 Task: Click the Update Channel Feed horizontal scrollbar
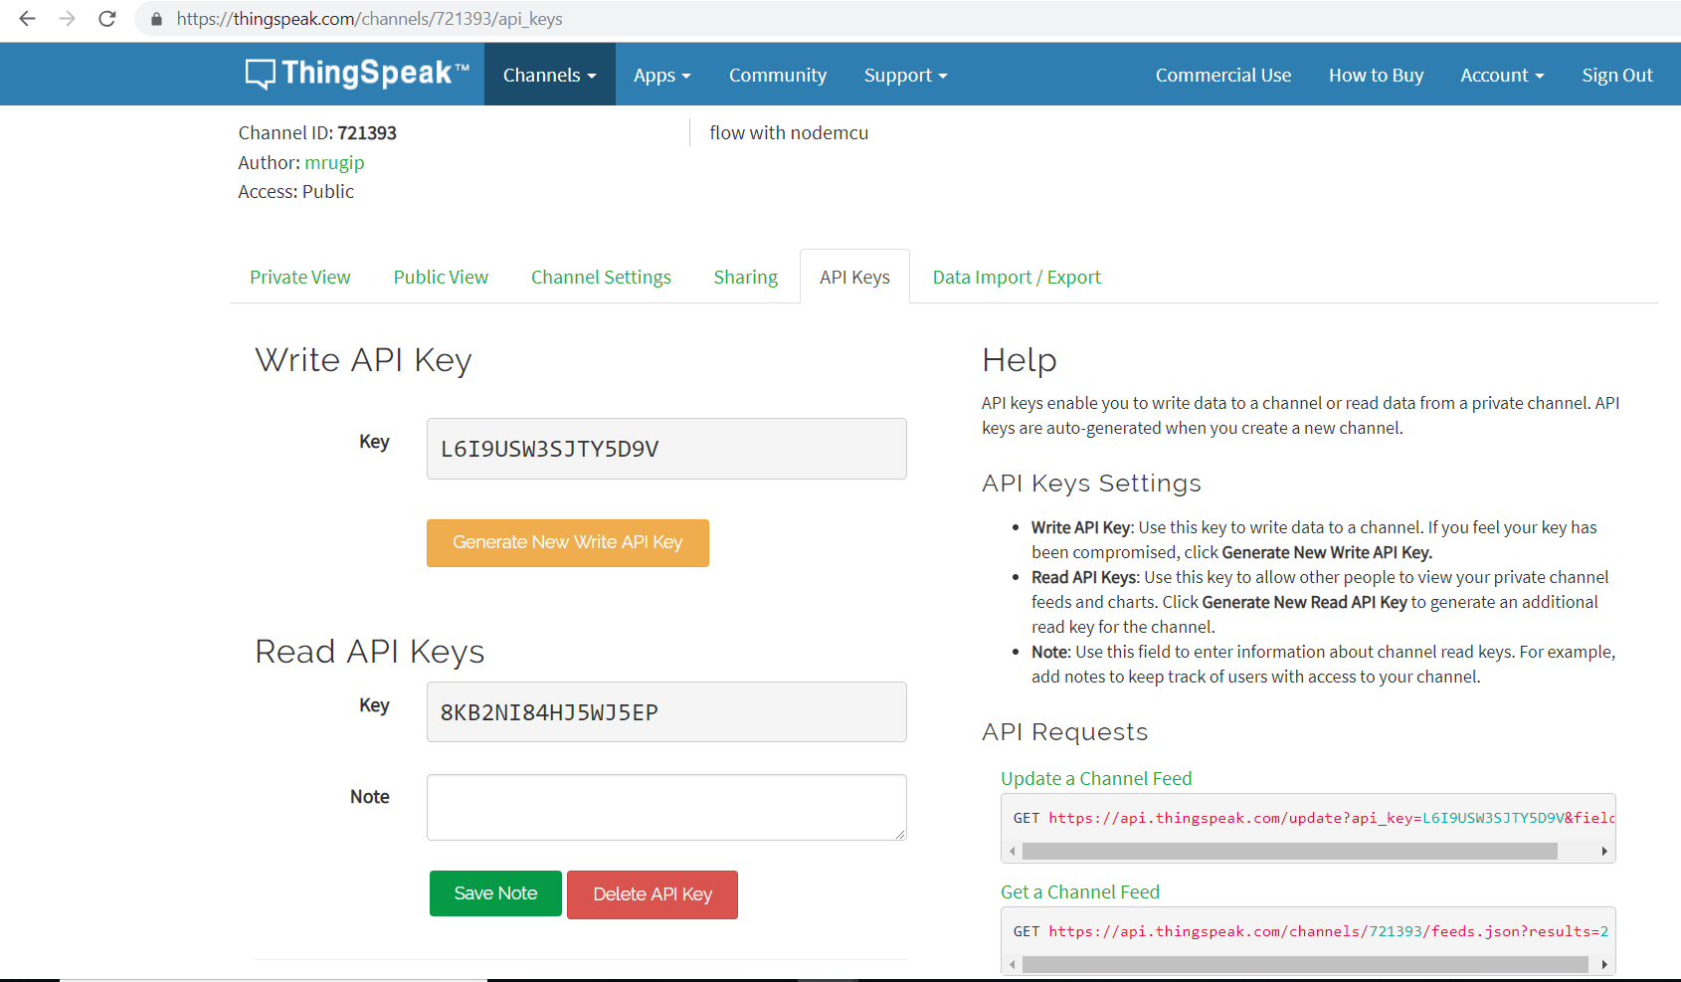[1289, 851]
